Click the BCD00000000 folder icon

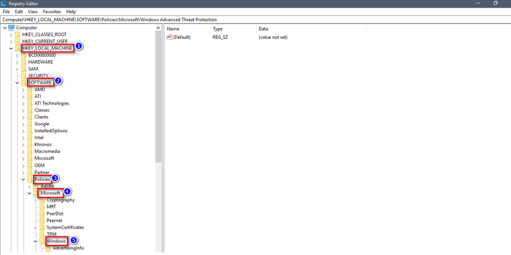(x=24, y=55)
